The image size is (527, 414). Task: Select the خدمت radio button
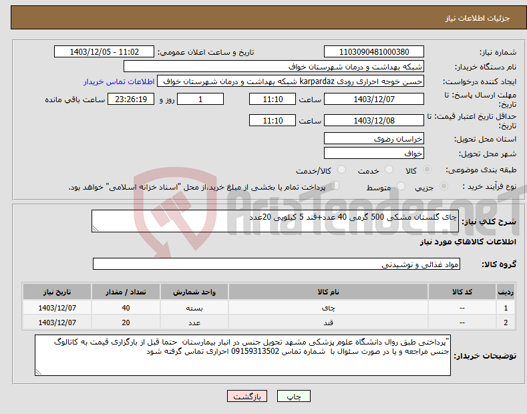tap(389, 170)
